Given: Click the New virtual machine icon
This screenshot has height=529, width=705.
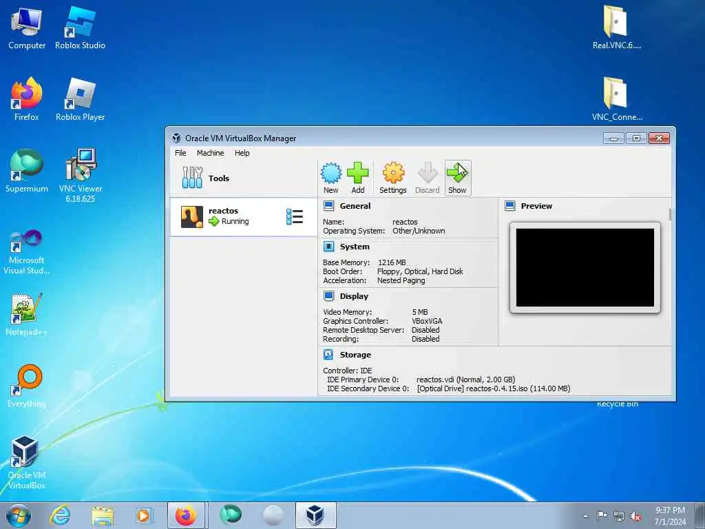Looking at the screenshot, I should pyautogui.click(x=331, y=178).
